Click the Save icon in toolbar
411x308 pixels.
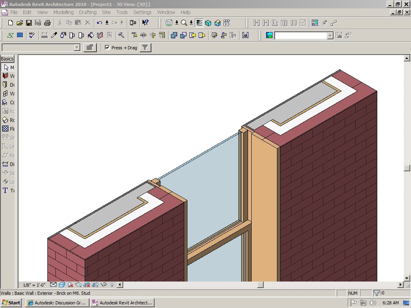(29, 23)
